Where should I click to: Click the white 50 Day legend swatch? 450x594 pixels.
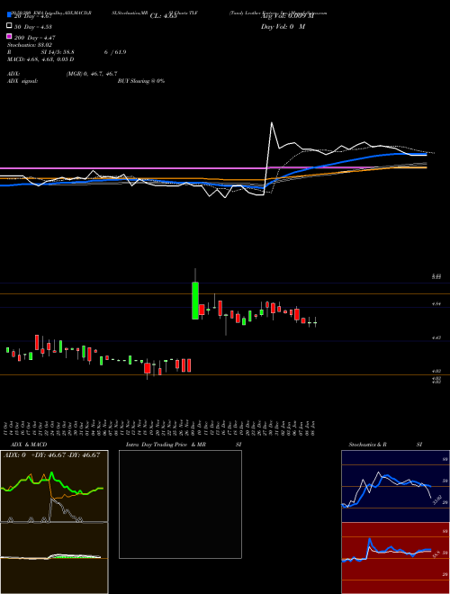pos(9,26)
